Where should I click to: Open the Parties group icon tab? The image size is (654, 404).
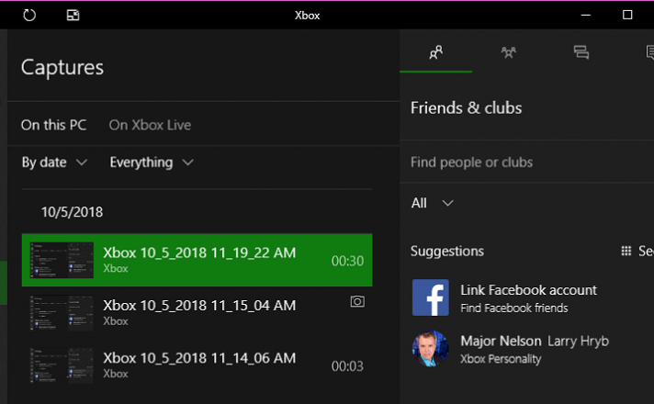[x=509, y=52]
